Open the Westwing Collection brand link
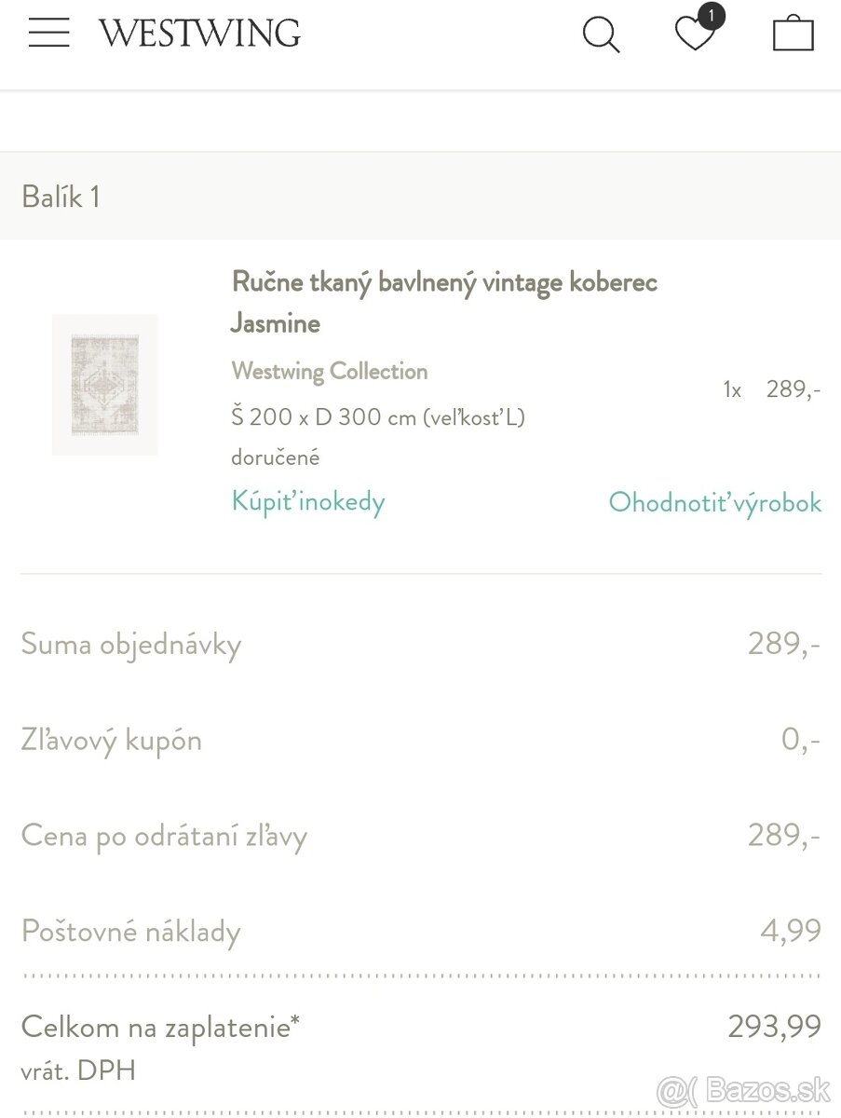Screen dimensions: 841x1118 (x=330, y=371)
